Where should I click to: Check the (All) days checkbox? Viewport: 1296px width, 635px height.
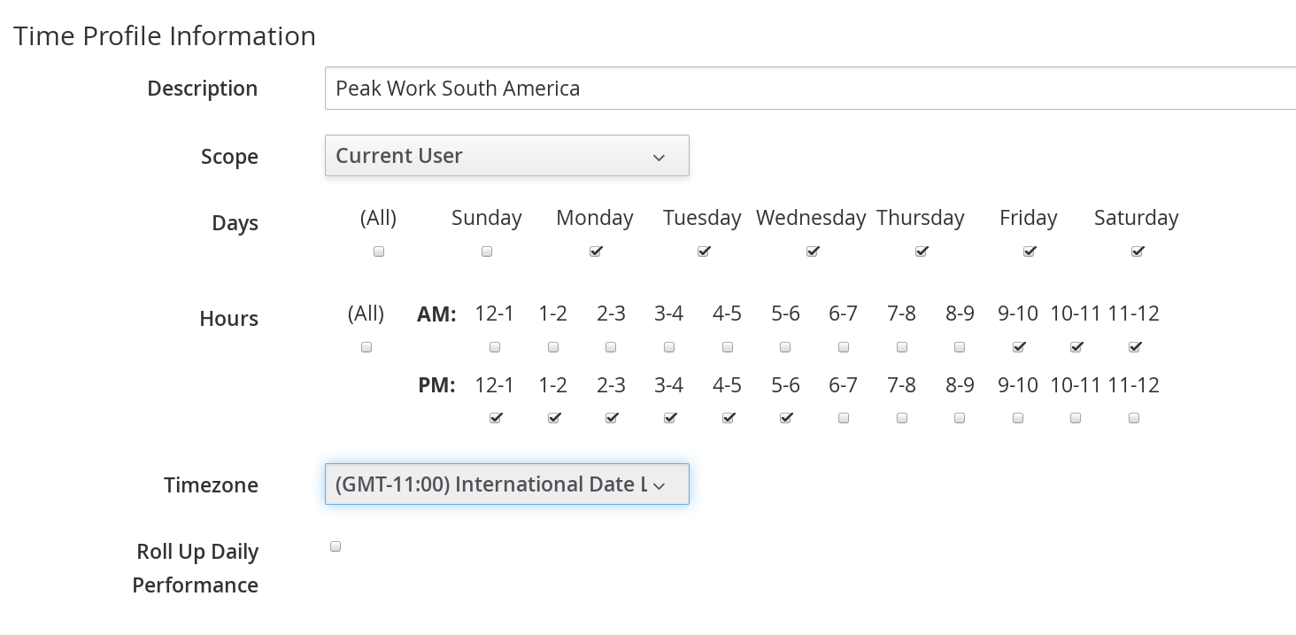click(x=379, y=252)
